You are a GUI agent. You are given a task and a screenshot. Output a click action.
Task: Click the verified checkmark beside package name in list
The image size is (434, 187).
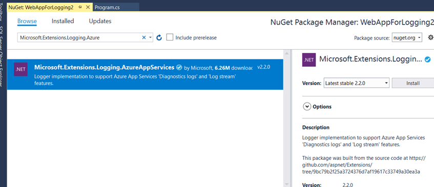point(179,67)
